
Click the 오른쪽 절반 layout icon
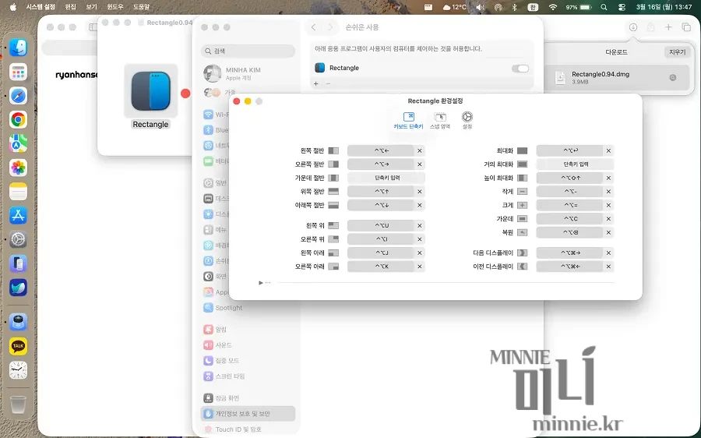point(333,164)
